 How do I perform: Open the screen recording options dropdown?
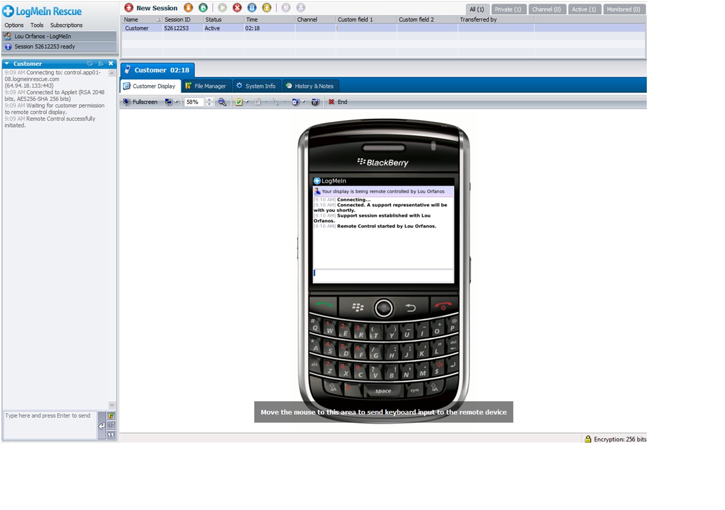(302, 102)
